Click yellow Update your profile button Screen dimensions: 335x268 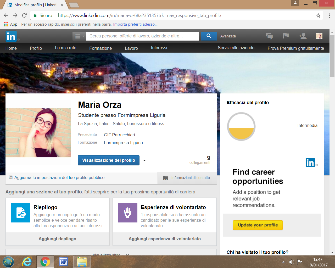tap(258, 225)
